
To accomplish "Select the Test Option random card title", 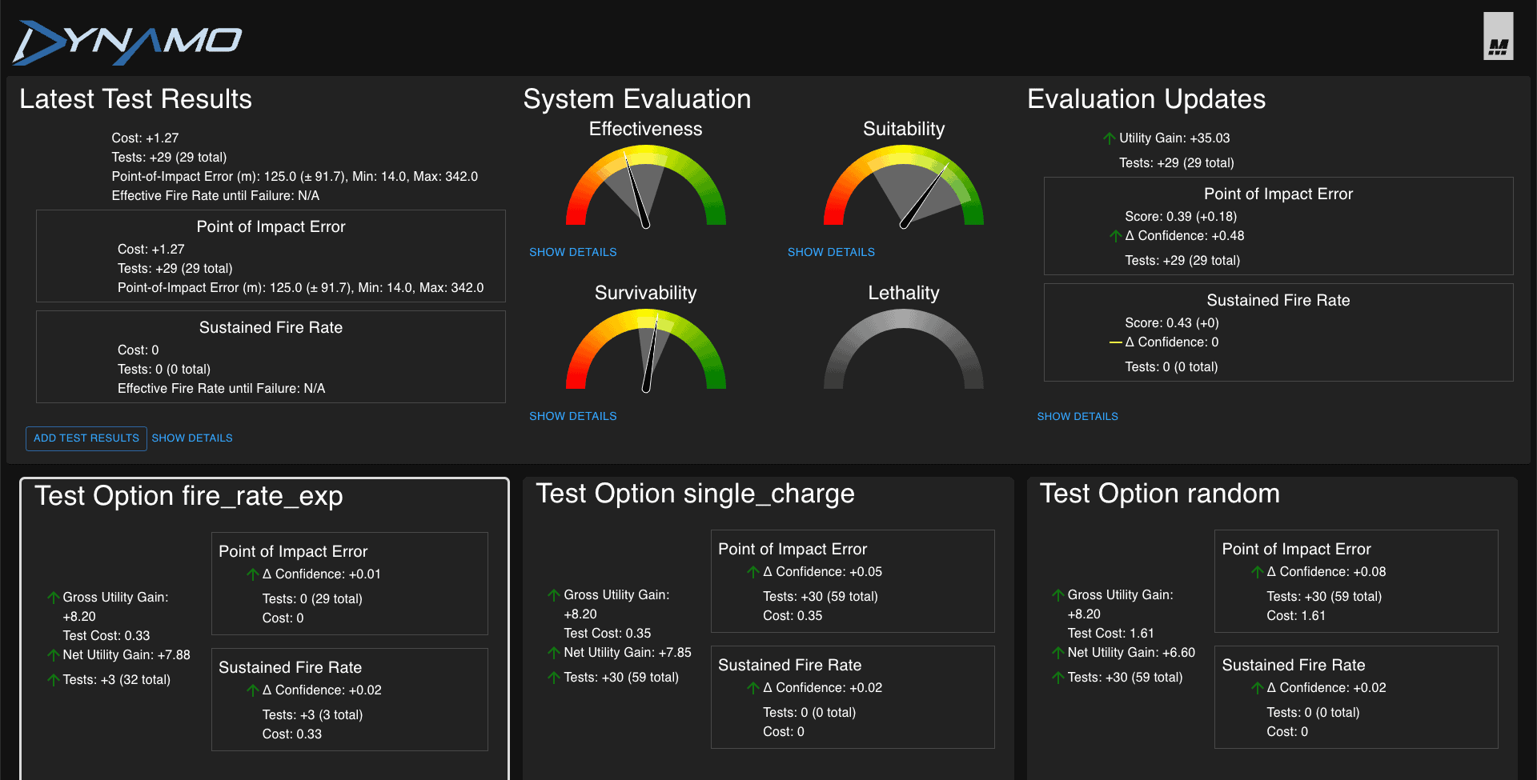I will tap(1159, 494).
